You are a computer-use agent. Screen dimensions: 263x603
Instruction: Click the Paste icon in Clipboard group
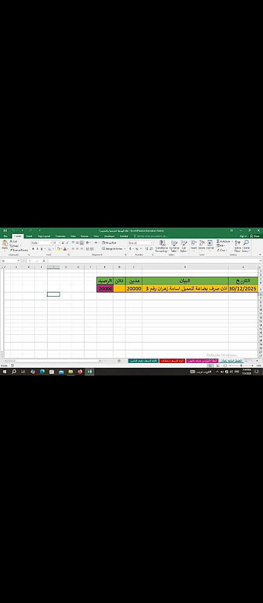tap(5, 244)
